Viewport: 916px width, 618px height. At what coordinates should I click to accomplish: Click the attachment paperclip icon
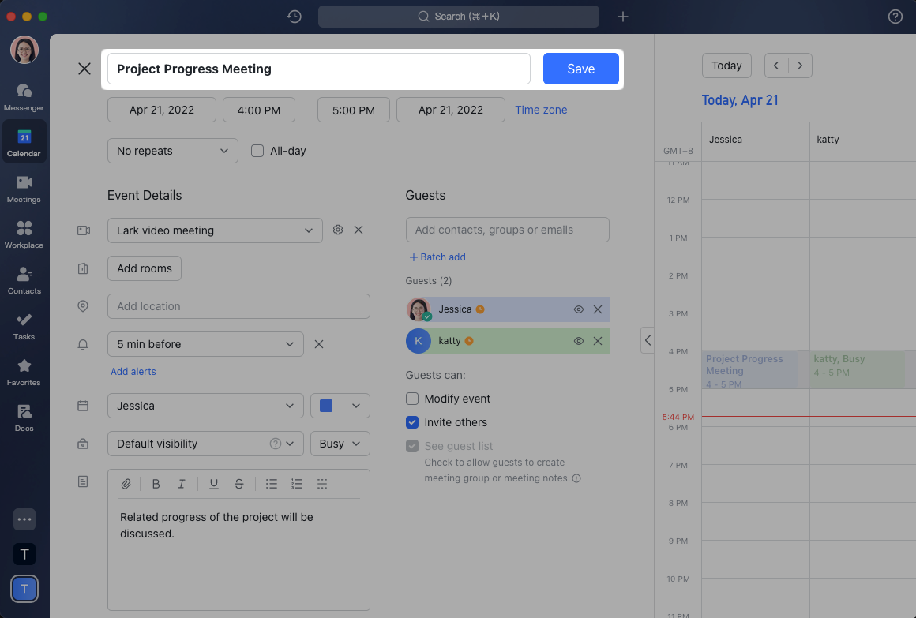point(126,484)
